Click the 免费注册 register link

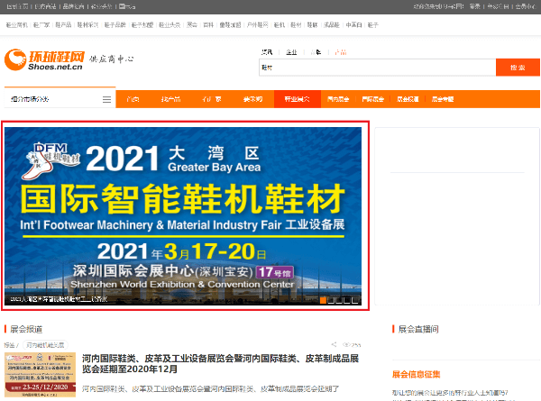tap(499, 6)
